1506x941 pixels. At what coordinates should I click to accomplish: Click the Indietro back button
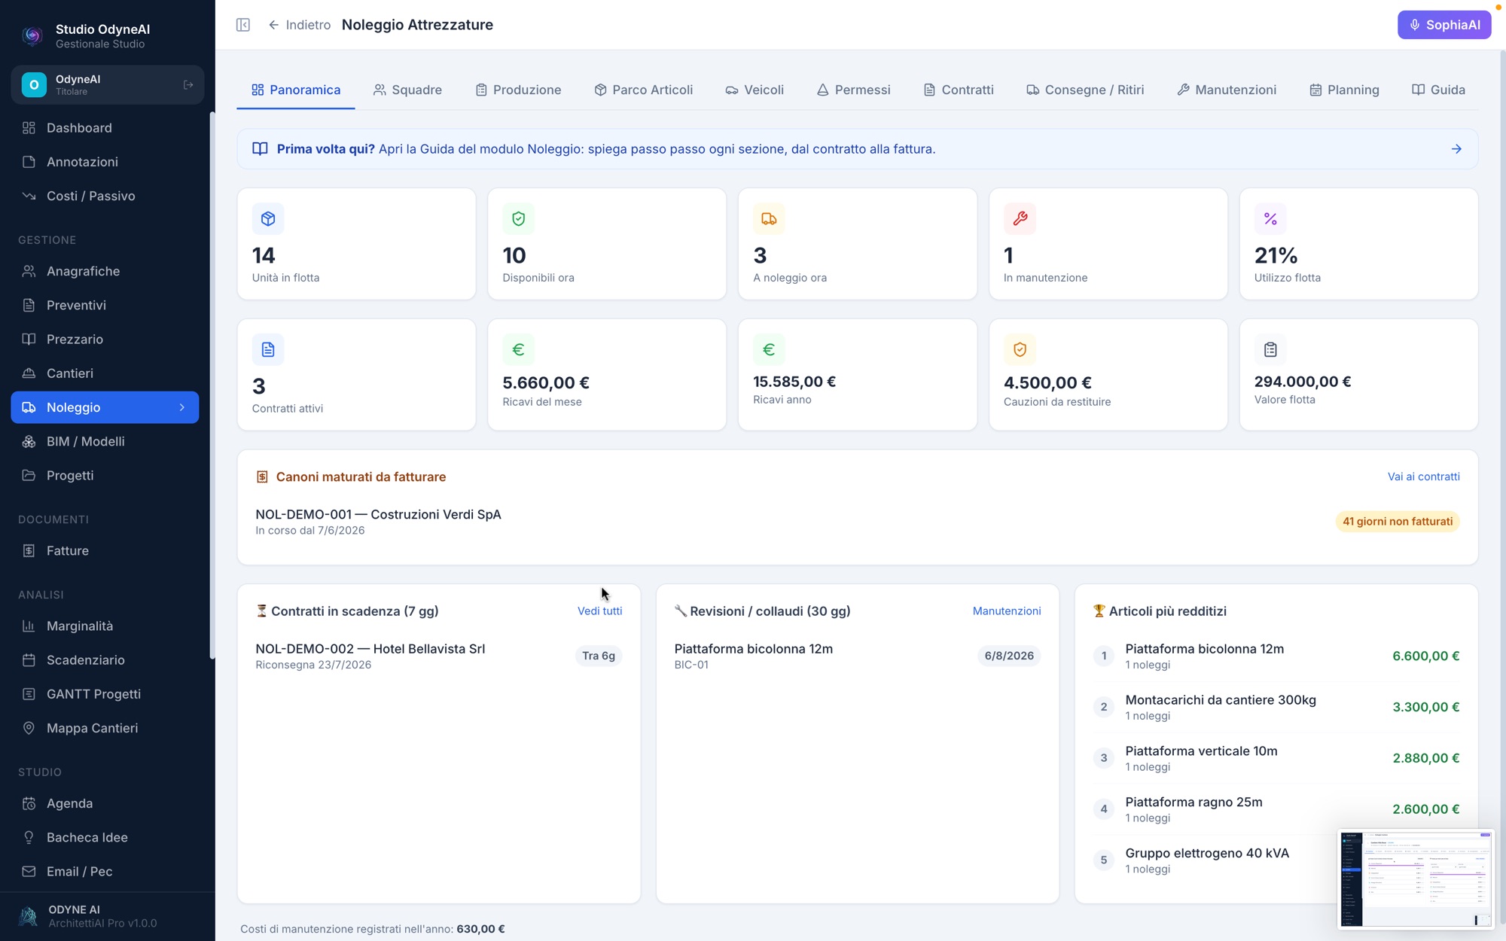[x=299, y=25]
